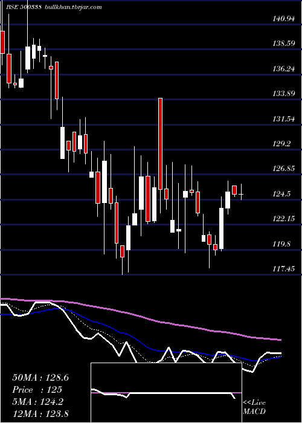Click the pink 50MA line at its right end
Image resolution: width=302 pixels, height=423 pixels.
pyautogui.click(x=280, y=340)
